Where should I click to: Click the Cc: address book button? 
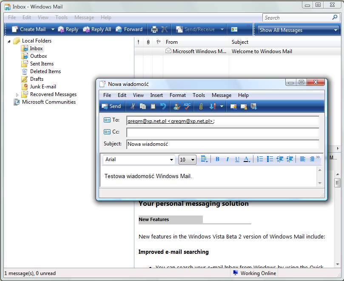111,132
